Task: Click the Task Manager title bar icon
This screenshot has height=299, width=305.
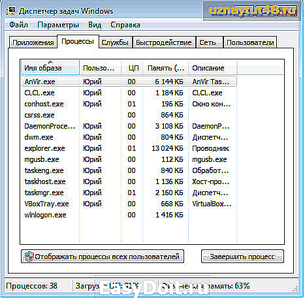Action: tap(11, 10)
